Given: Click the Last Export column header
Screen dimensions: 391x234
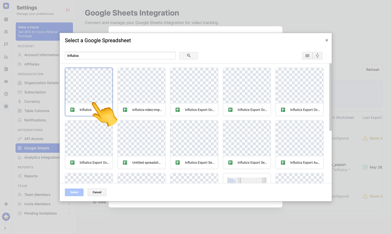Looking at the screenshot, I should click(372, 118).
